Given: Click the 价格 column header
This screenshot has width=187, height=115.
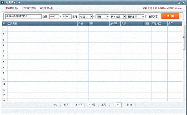Looking at the screenshot, I should tap(83, 23).
